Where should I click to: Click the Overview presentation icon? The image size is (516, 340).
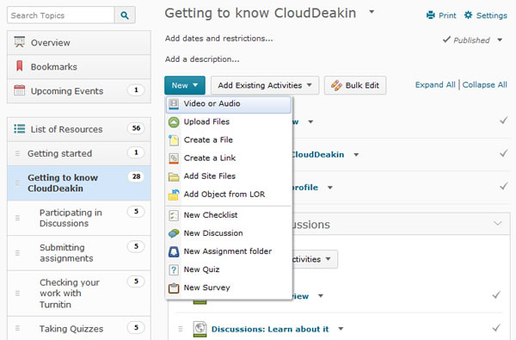click(20, 42)
